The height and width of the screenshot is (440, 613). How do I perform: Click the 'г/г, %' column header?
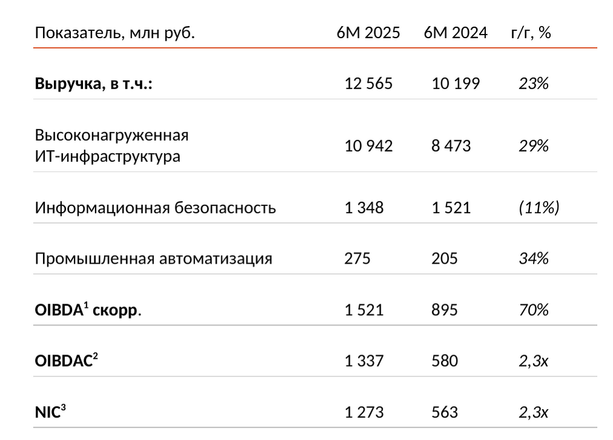(531, 33)
